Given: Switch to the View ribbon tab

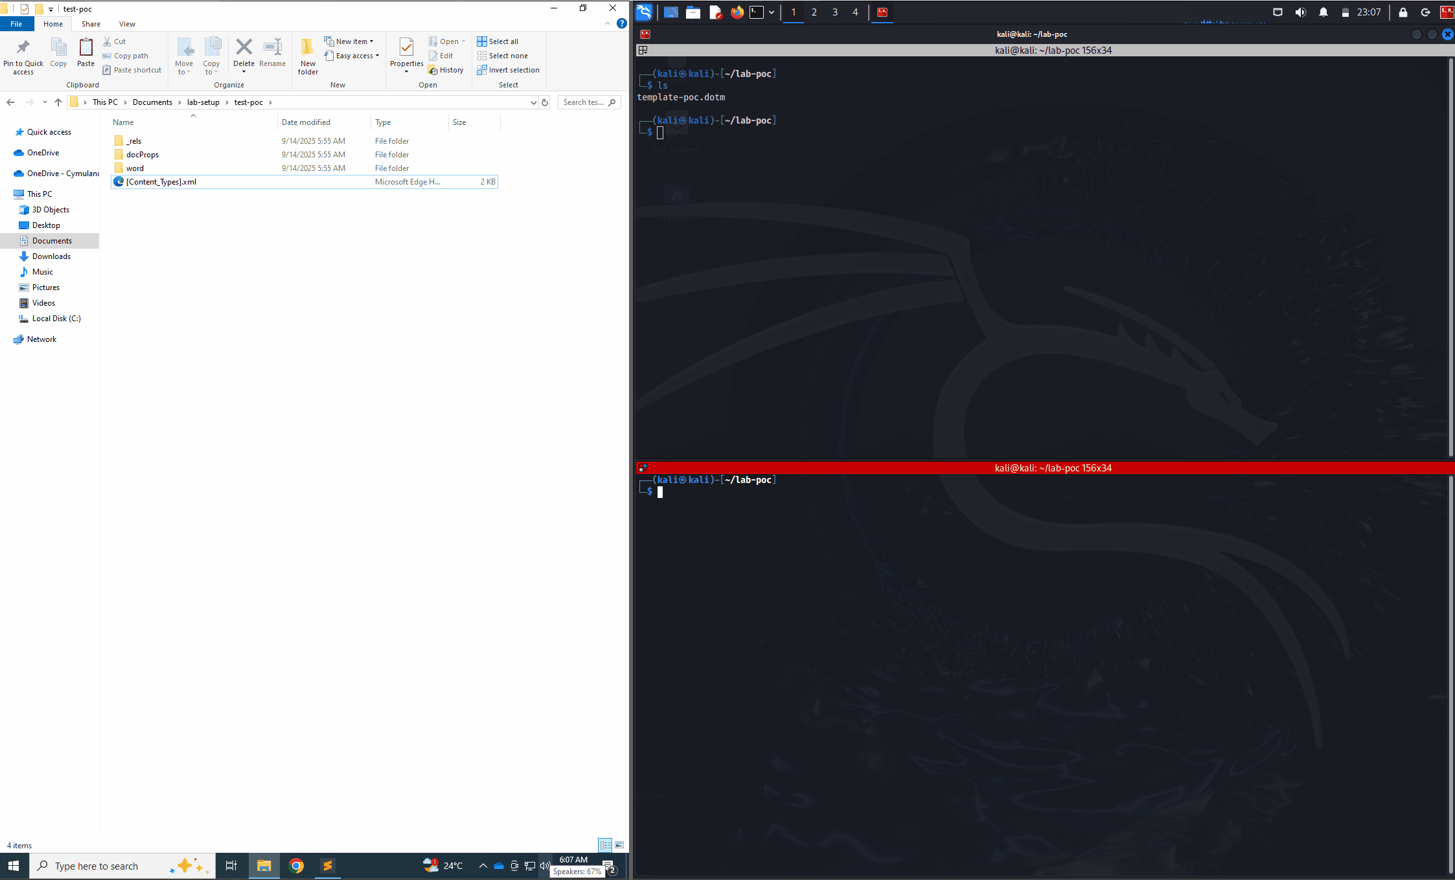Looking at the screenshot, I should [x=127, y=24].
